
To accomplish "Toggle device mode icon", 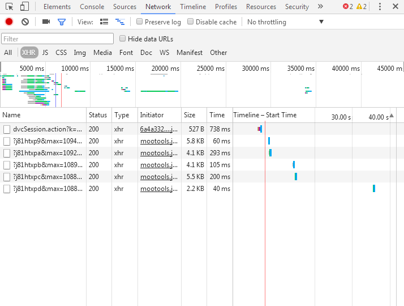I will (x=24, y=7).
